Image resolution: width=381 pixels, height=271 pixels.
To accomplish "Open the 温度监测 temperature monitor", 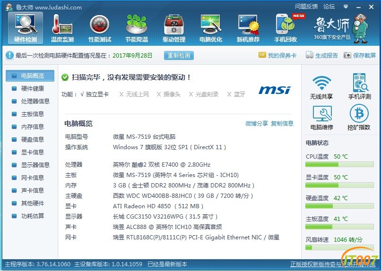I will (62, 28).
